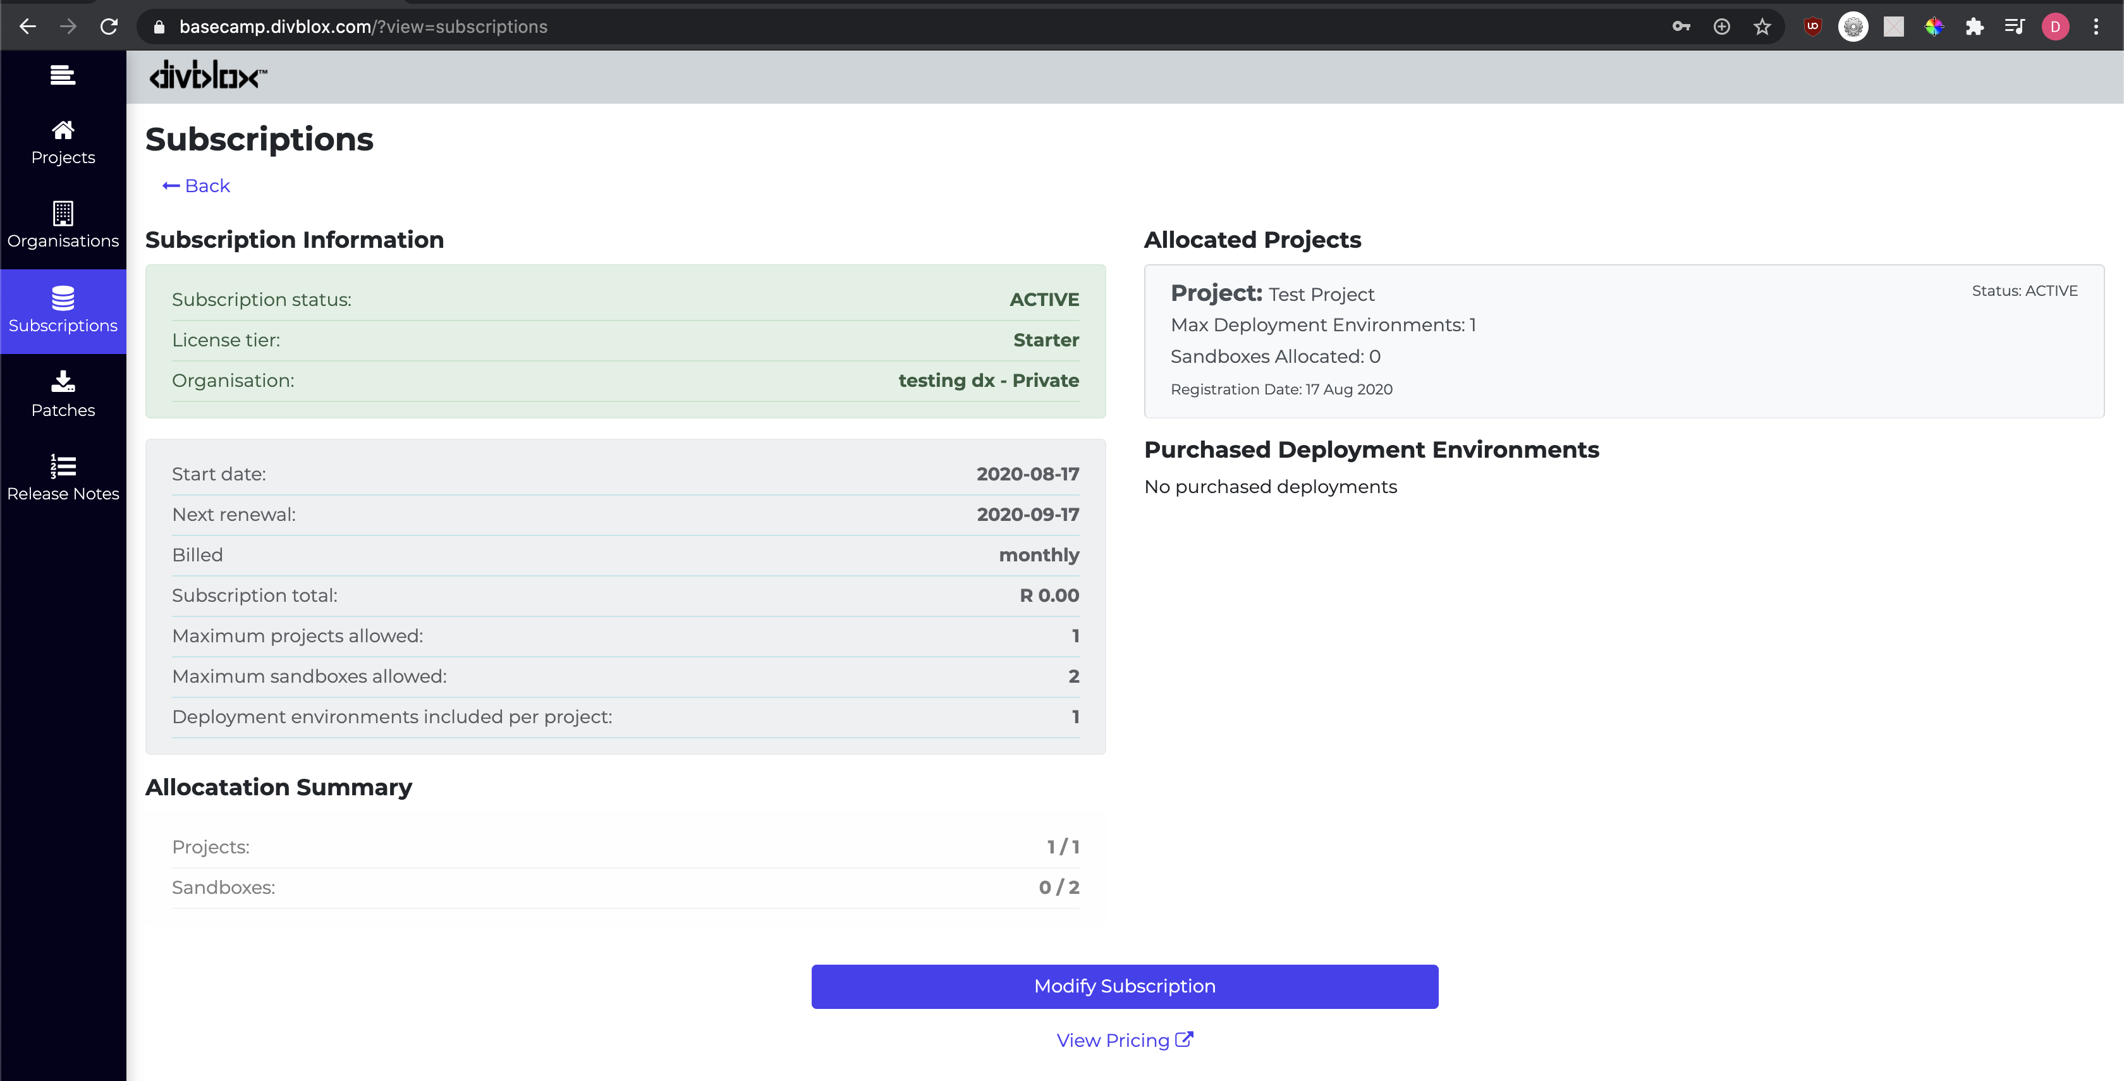Click the Subscription status ACTIVE toggle
The height and width of the screenshot is (1081, 2124).
coord(1044,299)
